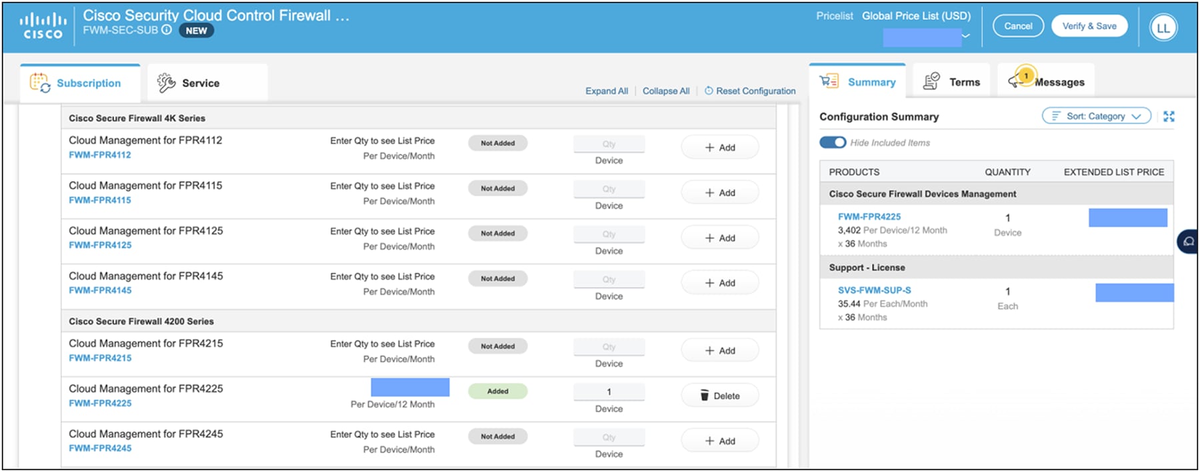
Task: Open FWM-FPR4145 SKU link
Action: coord(100,290)
